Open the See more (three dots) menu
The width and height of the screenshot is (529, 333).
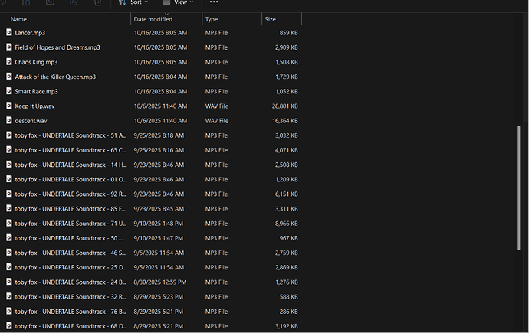(x=214, y=2)
